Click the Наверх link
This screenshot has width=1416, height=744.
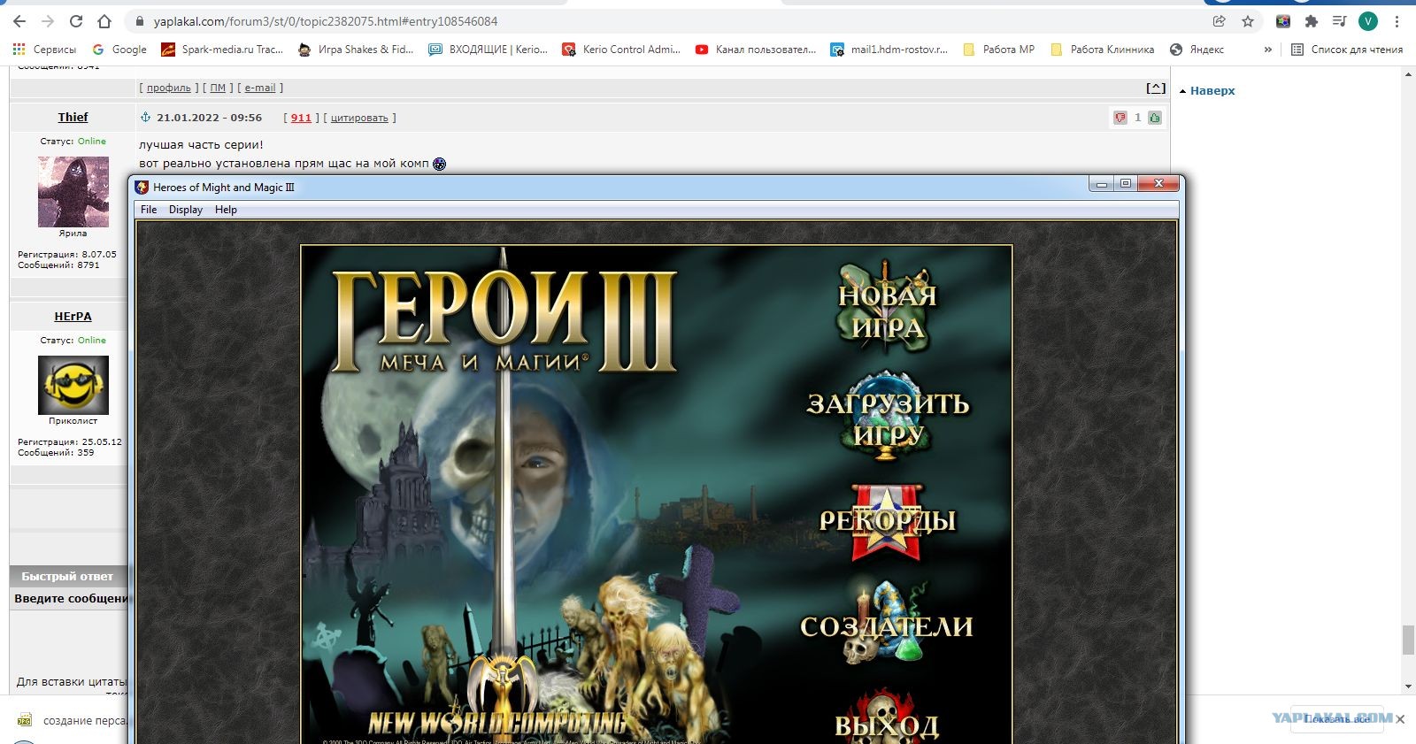[x=1212, y=90]
